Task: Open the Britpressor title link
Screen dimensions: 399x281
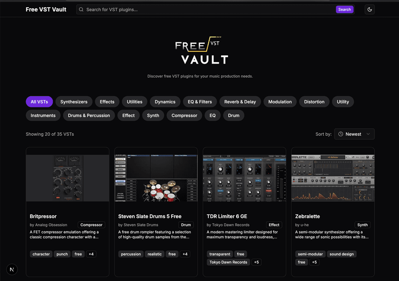Action: click(43, 216)
